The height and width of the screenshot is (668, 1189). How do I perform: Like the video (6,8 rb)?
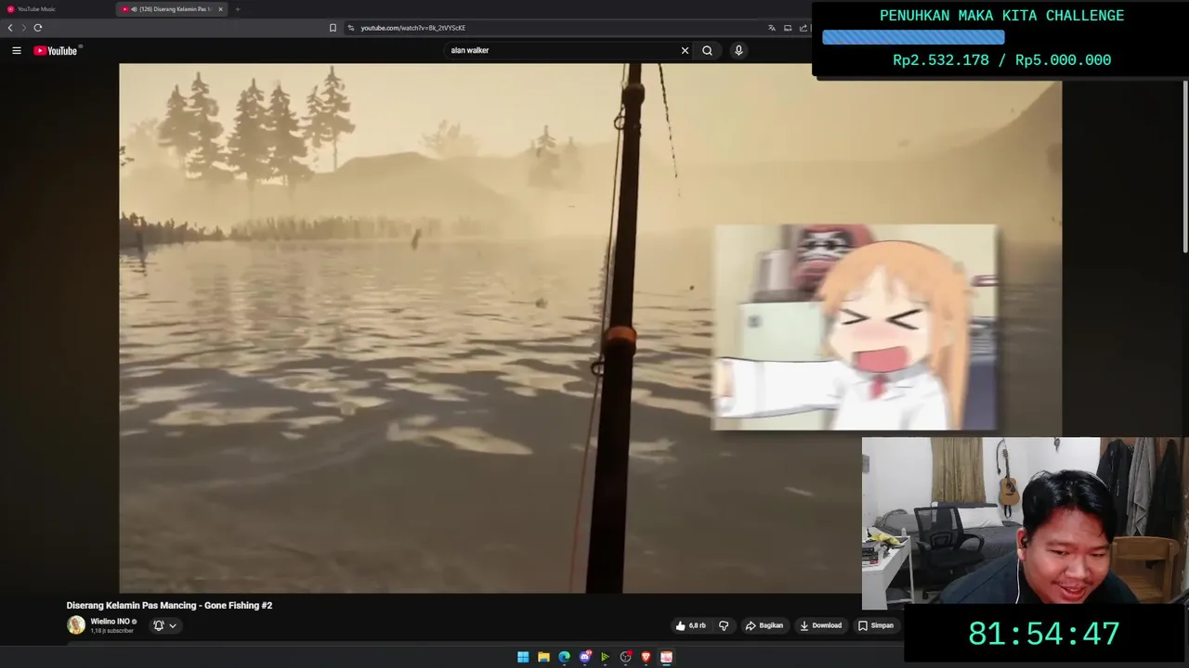click(x=690, y=625)
